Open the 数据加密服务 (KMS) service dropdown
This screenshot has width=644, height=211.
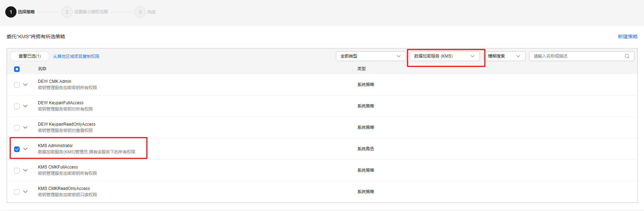tap(444, 56)
